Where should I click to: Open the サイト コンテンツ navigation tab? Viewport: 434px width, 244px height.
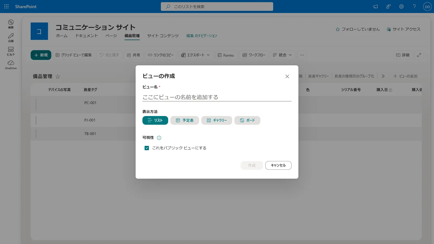point(163,36)
